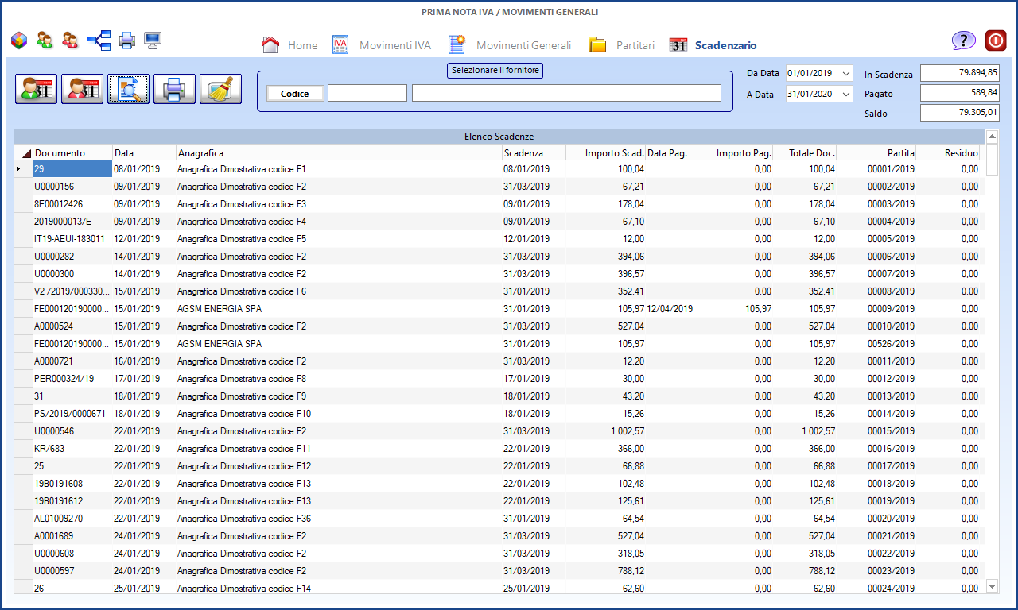The image size is (1018, 610).
Task: Open the green users icon in top toolbar
Action: (x=45, y=40)
